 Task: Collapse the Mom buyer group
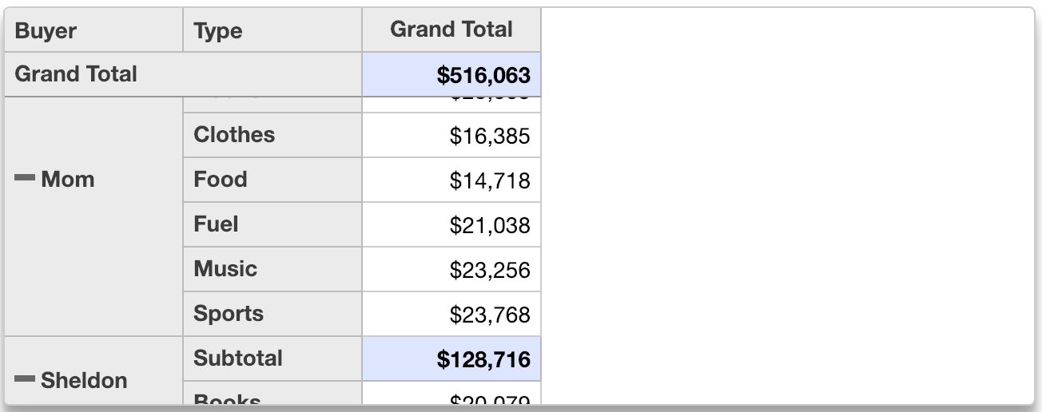pyautogui.click(x=26, y=178)
